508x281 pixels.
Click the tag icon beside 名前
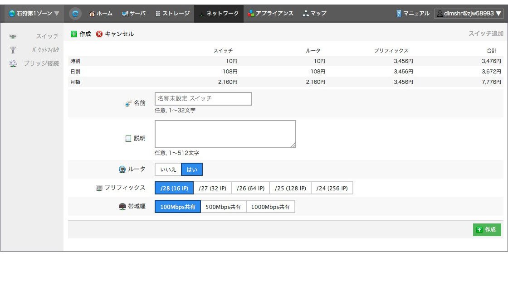pyautogui.click(x=128, y=103)
